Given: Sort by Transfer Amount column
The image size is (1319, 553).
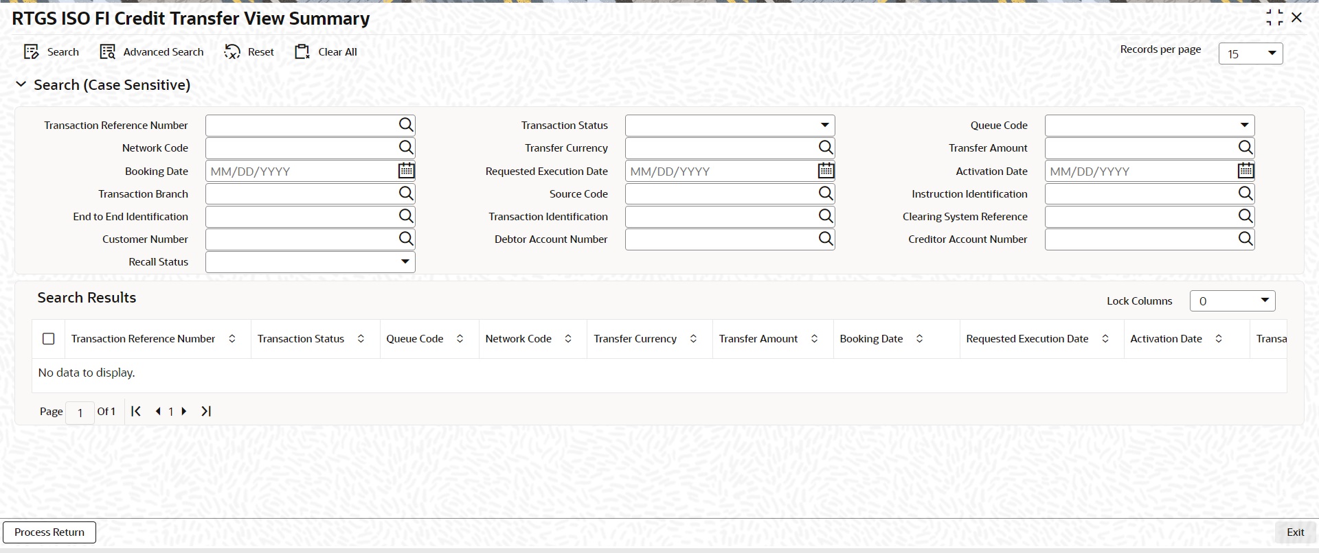Looking at the screenshot, I should pos(814,339).
